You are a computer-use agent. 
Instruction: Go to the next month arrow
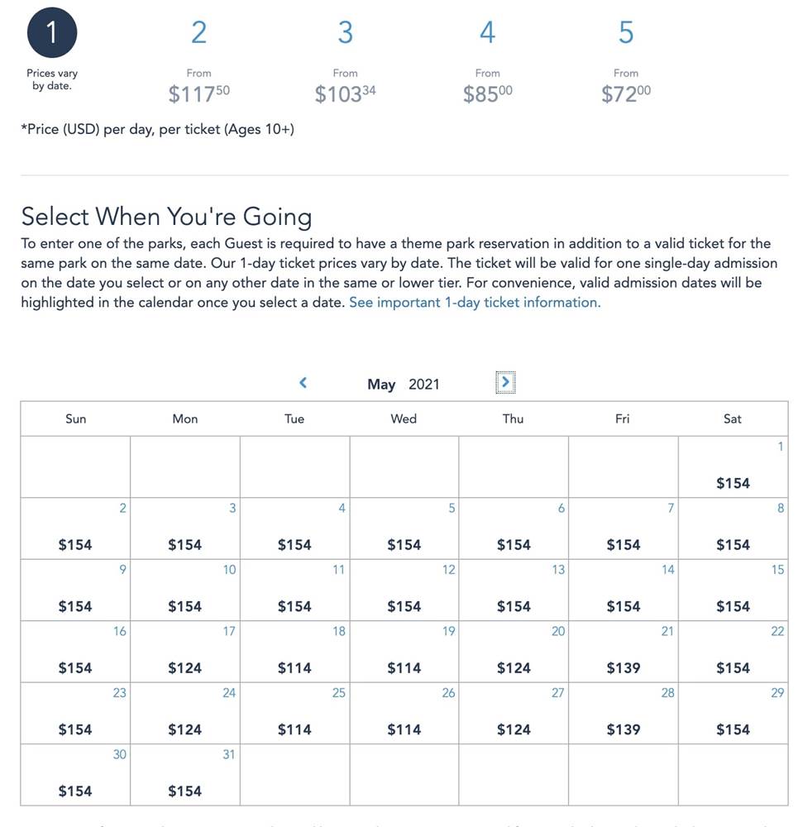[505, 382]
